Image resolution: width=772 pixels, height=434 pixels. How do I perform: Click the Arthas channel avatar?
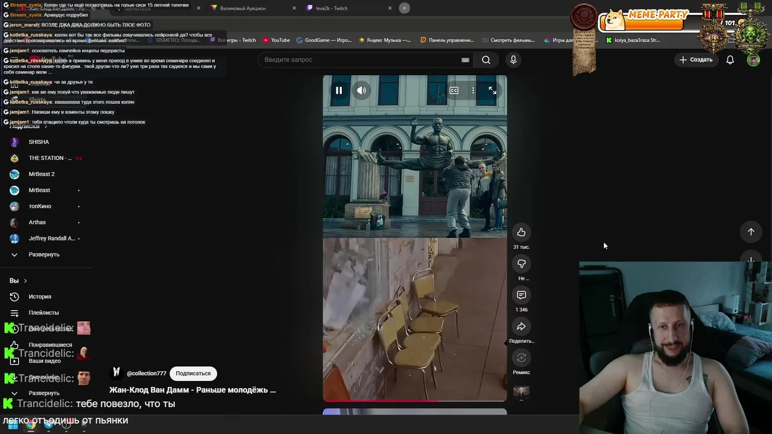14,222
